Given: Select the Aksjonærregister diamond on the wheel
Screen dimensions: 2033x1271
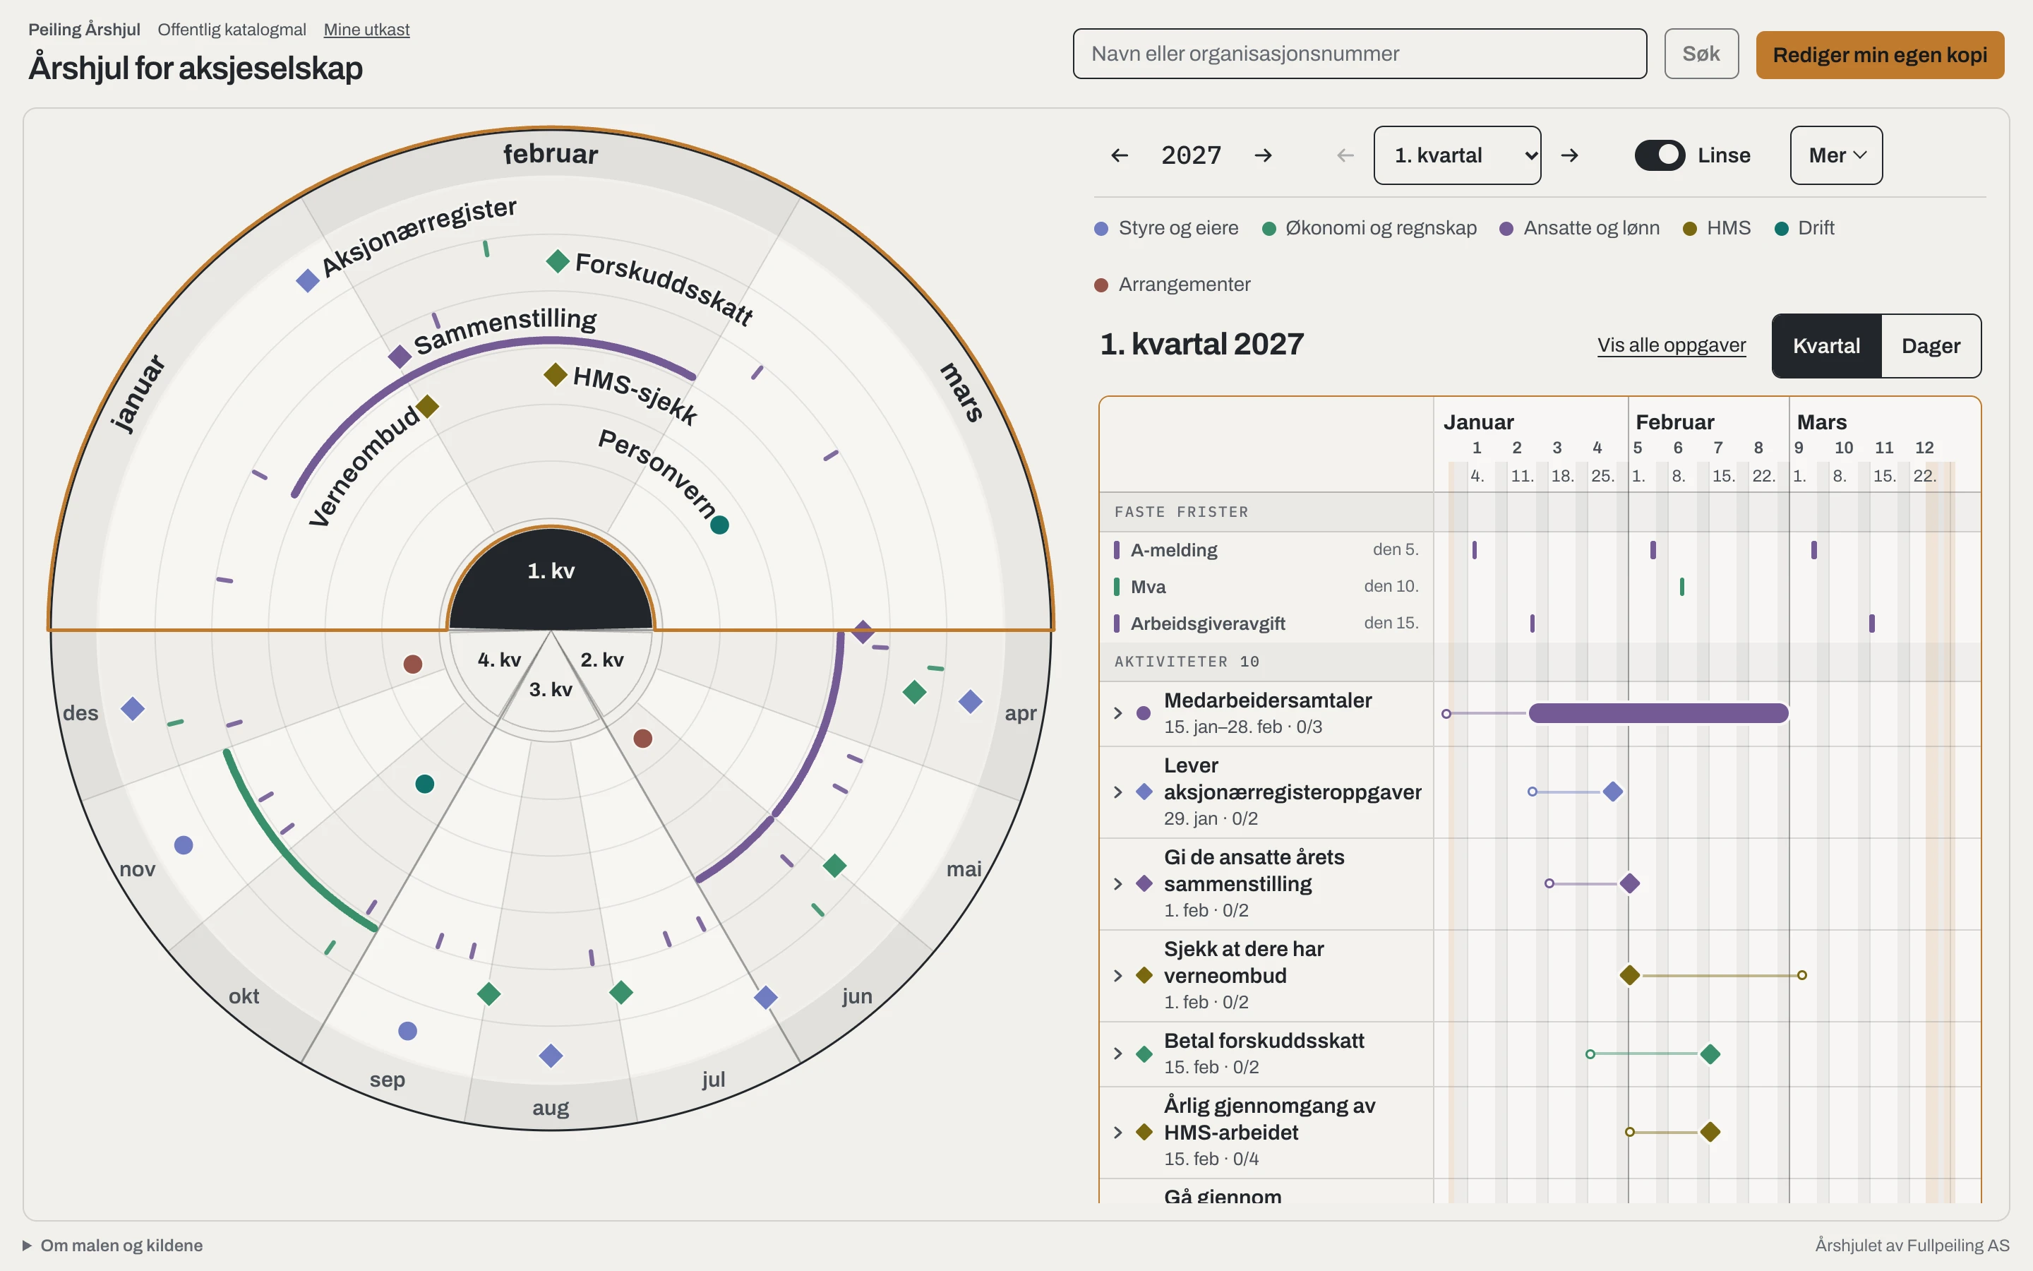Looking at the screenshot, I should click(308, 281).
